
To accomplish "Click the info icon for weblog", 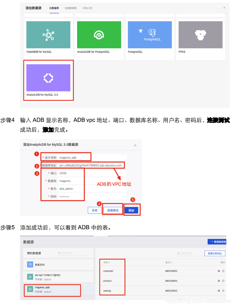I will click(x=223, y=291).
